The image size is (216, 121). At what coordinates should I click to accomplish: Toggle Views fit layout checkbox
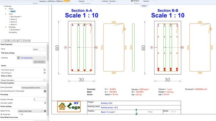[45, 73]
